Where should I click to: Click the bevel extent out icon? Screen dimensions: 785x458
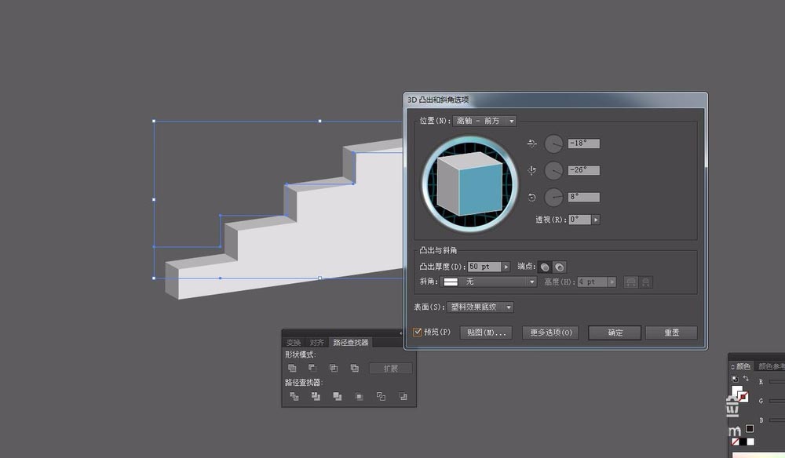(x=631, y=282)
